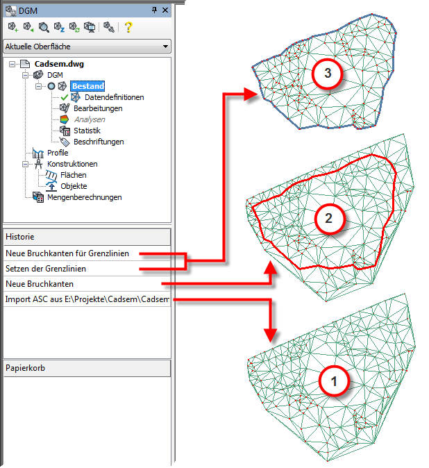The height and width of the screenshot is (468, 429).
Task: Click the surface zoom magnifier icon
Action: coord(44,27)
